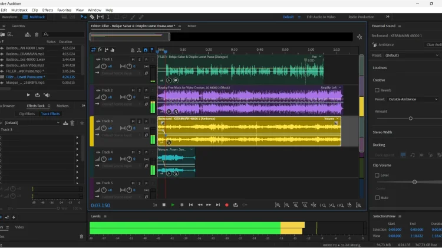The height and width of the screenshot is (248, 442).
Task: Adjust the Reverb Amount slider
Action: [x=410, y=118]
